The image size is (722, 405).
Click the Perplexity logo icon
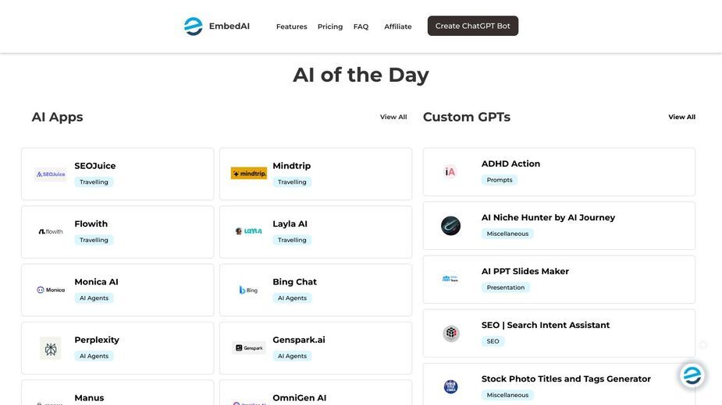(51, 348)
